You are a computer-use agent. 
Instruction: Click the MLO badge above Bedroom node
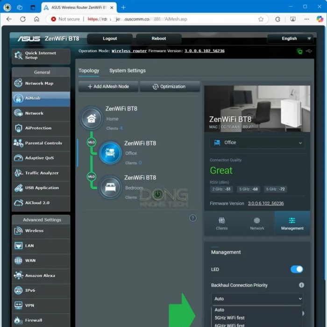(x=92, y=177)
